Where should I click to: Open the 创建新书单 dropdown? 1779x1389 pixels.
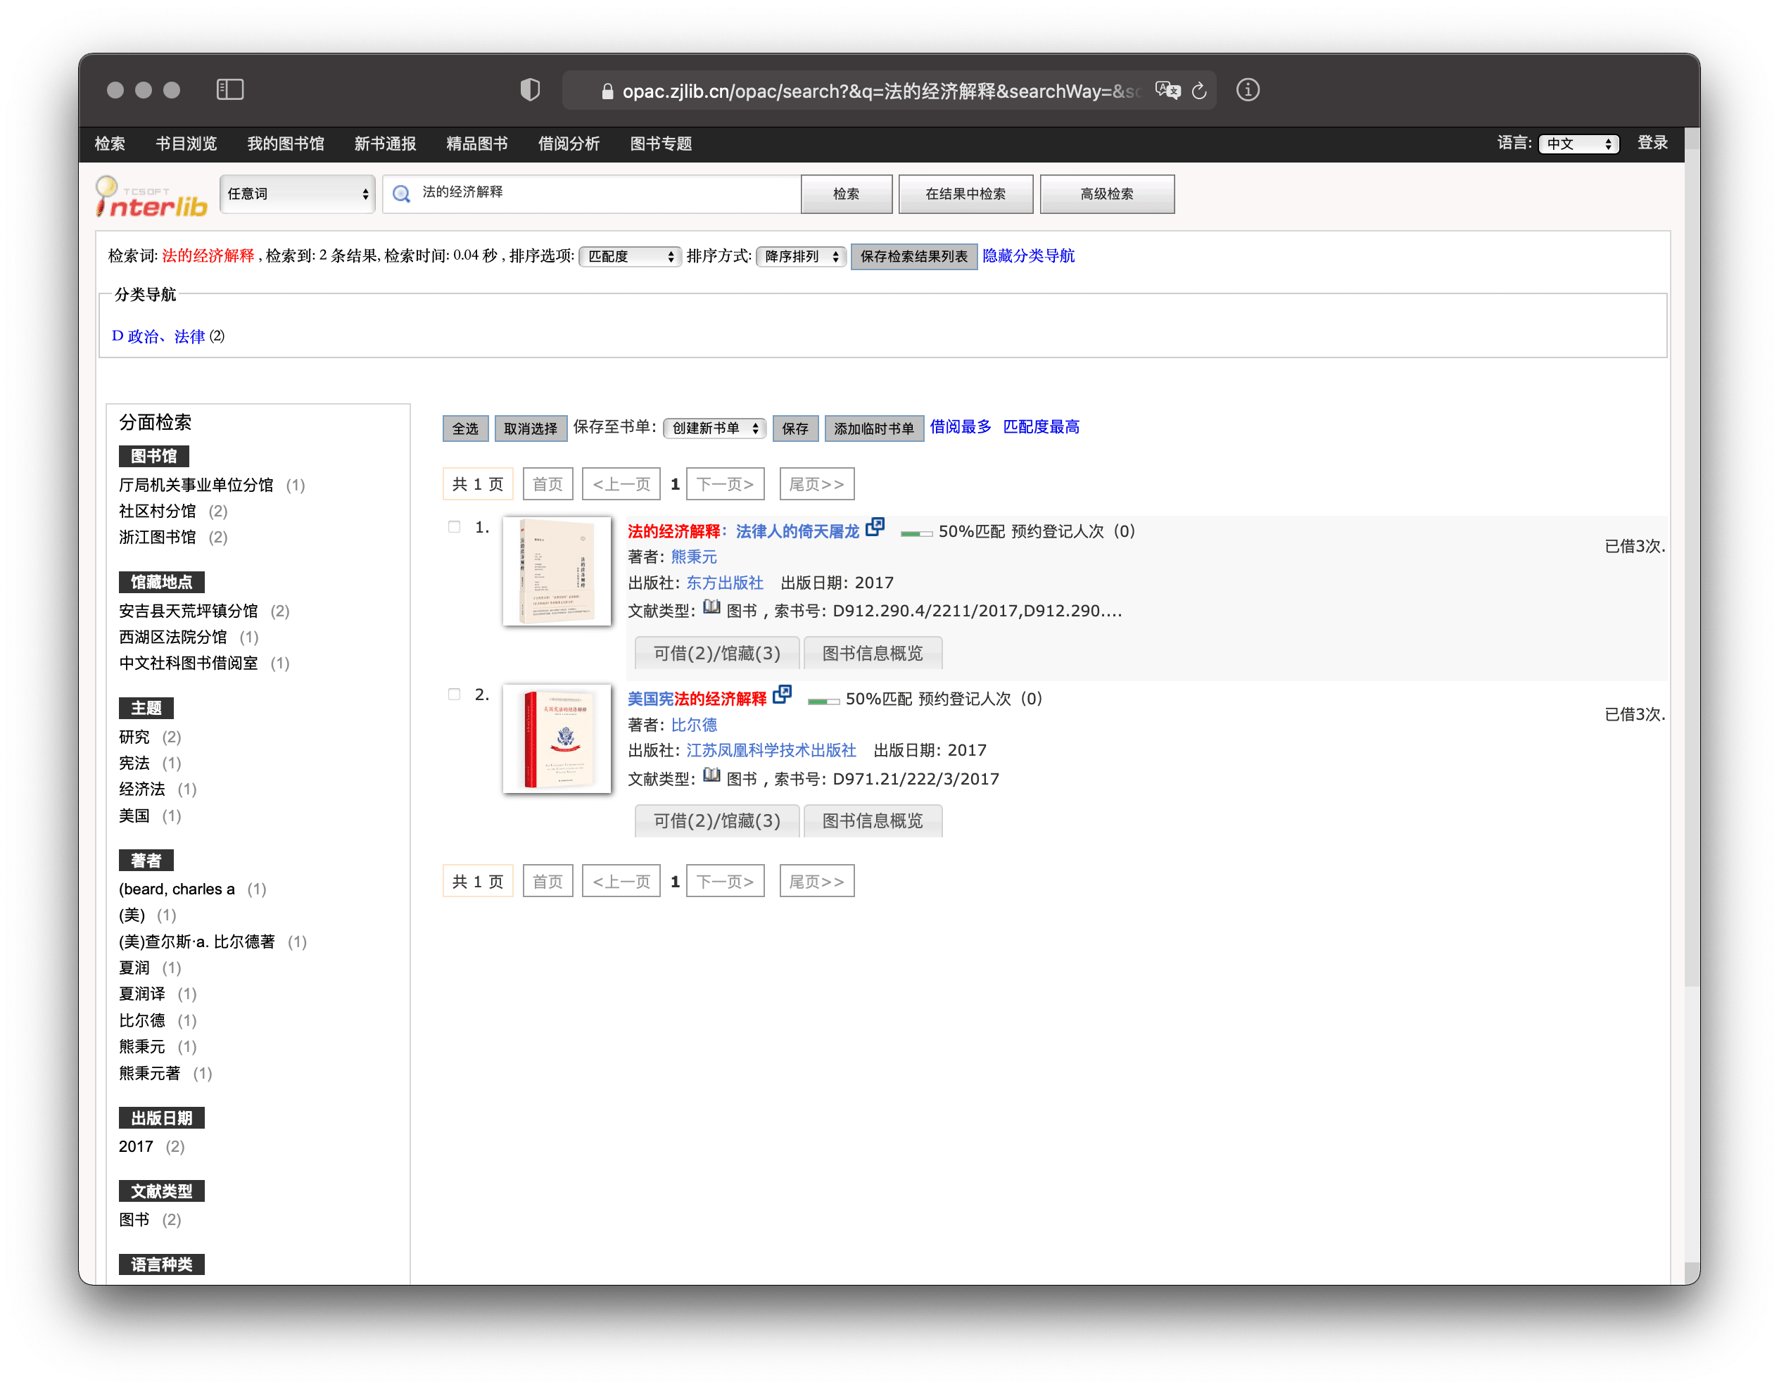click(x=714, y=429)
